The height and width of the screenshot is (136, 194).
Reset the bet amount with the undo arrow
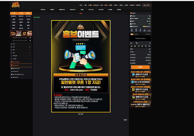(x=137, y=43)
